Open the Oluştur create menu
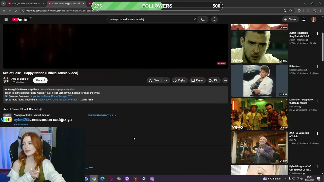This screenshot has width=324, height=182. (290, 19)
